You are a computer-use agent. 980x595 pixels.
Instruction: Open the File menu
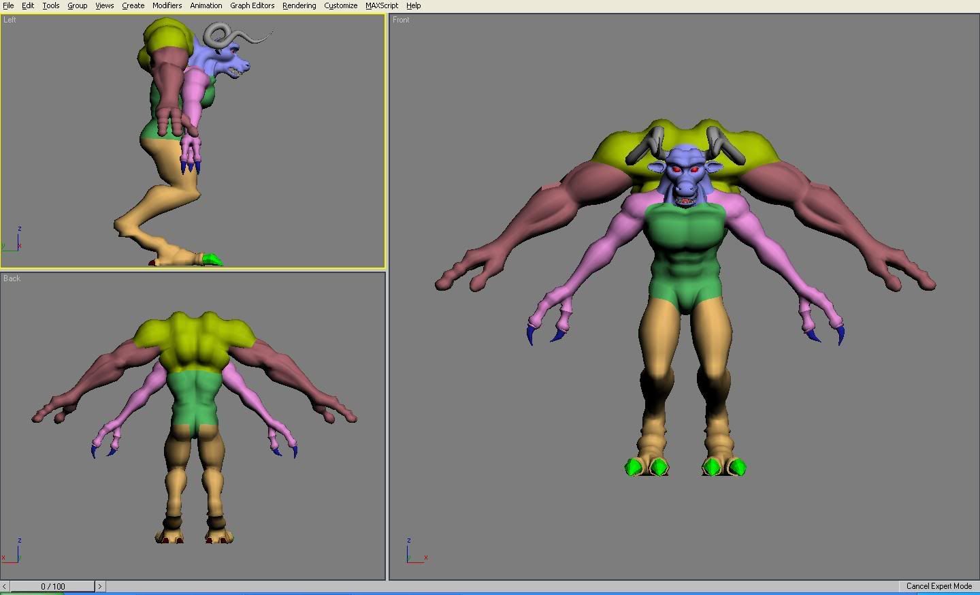coord(8,5)
